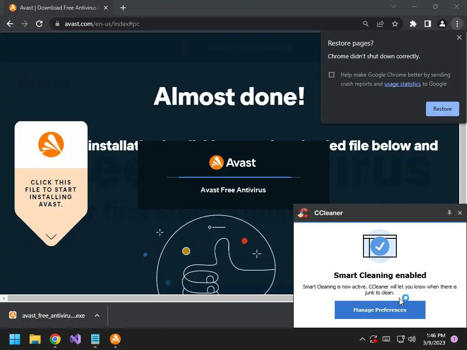
Task: Click the CCleaner logo in notification header
Action: 303,213
